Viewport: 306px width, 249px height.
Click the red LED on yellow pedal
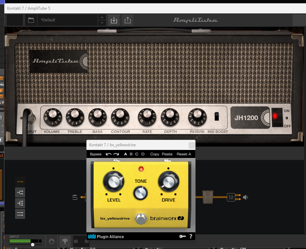click(141, 169)
